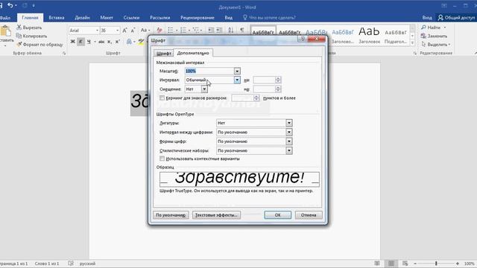Switch to print layout view in status bar
This screenshot has height=268, width=477.
391,264
